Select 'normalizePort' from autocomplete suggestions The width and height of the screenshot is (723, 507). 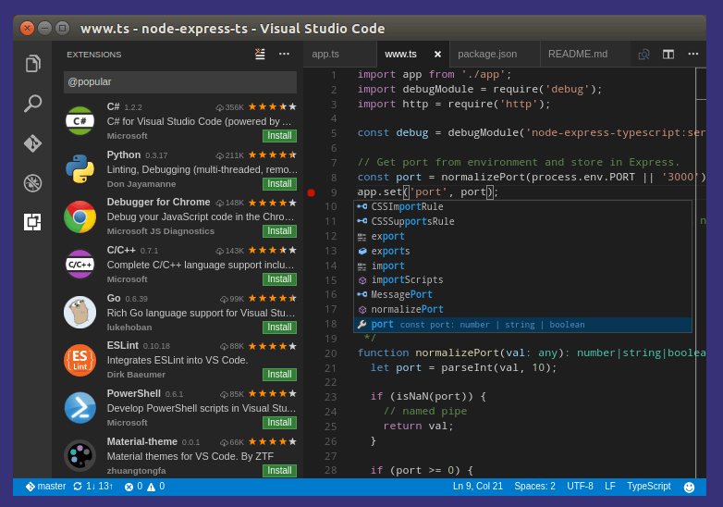[407, 310]
